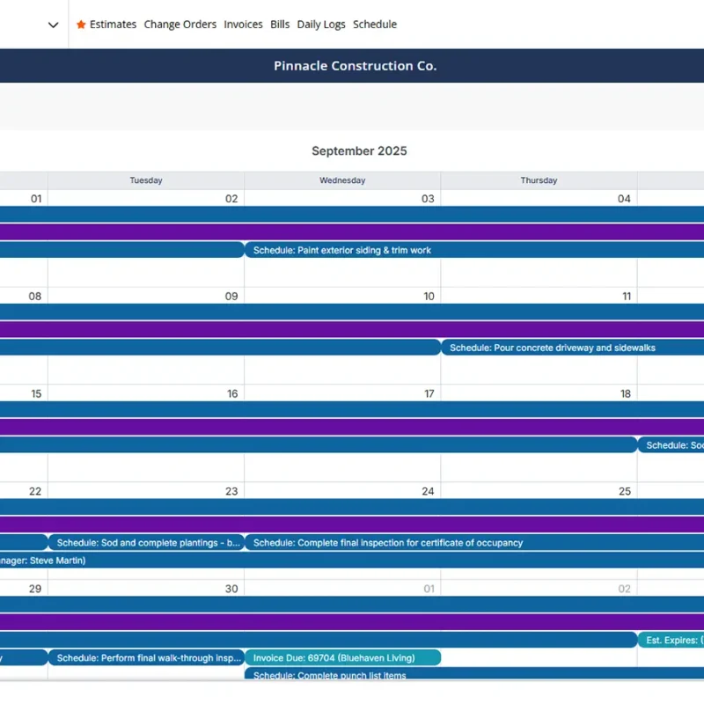704x704 pixels.
Task: Select date 29 on the calendar
Action: click(35, 588)
